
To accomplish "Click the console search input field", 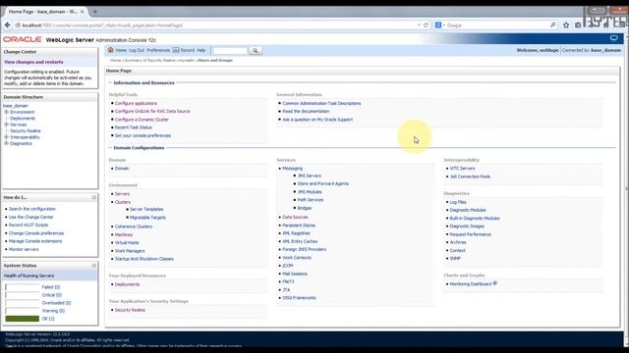I will click(x=230, y=50).
